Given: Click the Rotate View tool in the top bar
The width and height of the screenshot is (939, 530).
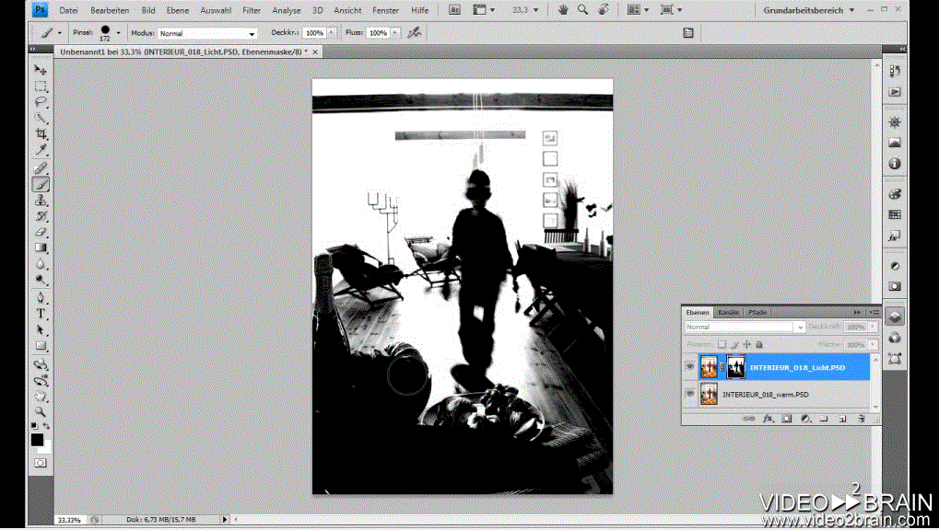Looking at the screenshot, I should pos(603,10).
